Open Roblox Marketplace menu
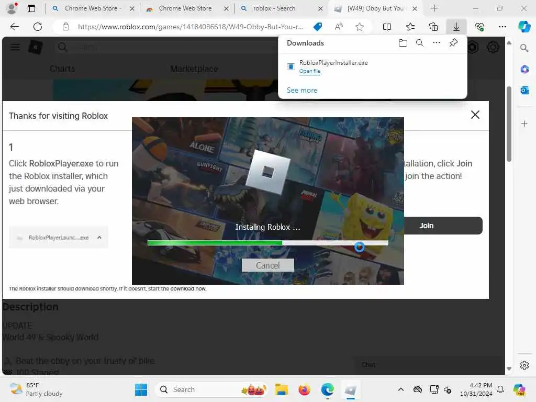 194,69
